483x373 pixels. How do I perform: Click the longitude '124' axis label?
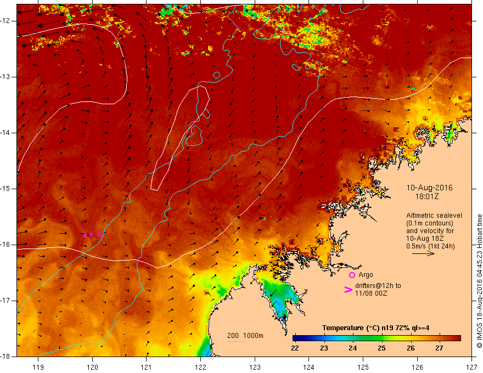point(309,367)
